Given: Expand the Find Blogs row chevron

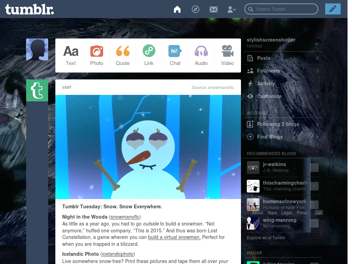Looking at the screenshot, I should [x=317, y=137].
